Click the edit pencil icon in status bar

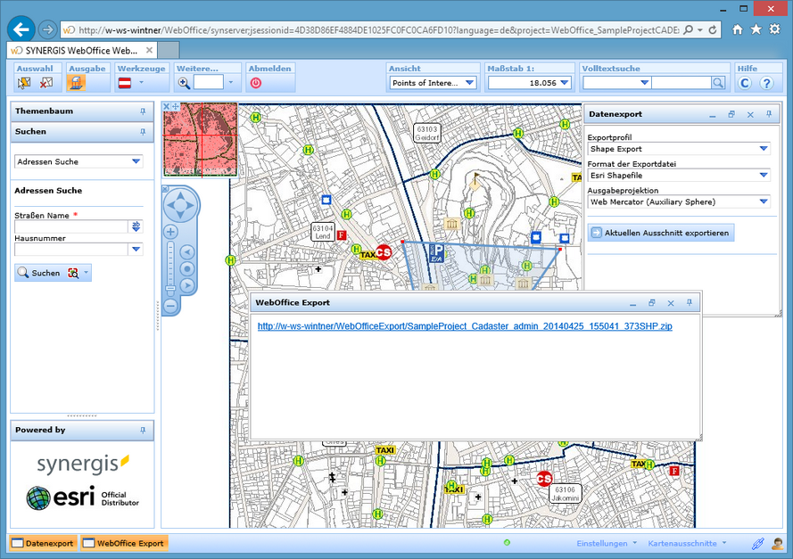coord(759,544)
